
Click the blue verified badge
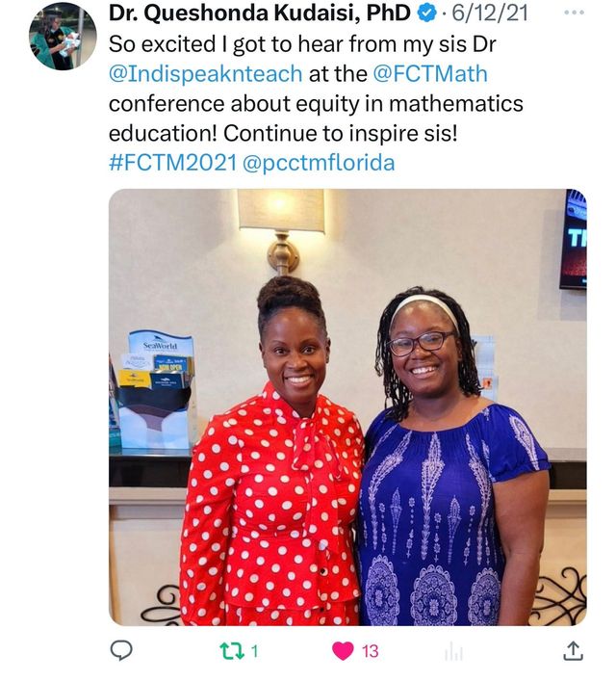click(426, 13)
